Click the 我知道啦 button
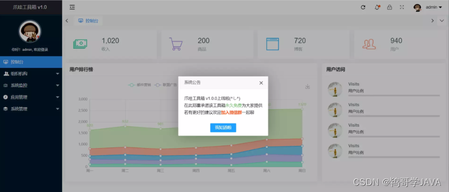The width and height of the screenshot is (449, 192). click(x=223, y=128)
